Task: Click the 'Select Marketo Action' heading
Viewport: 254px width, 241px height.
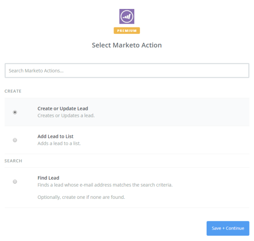Action: click(127, 45)
